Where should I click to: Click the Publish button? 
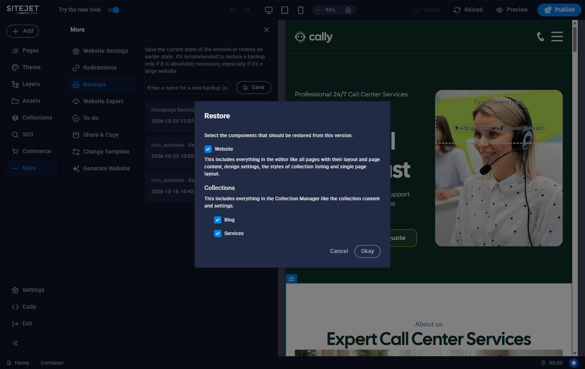tap(559, 10)
